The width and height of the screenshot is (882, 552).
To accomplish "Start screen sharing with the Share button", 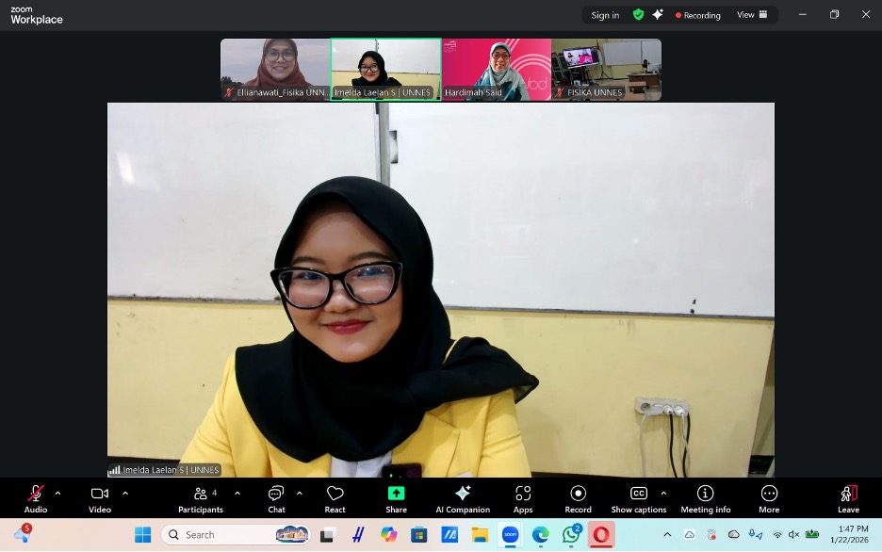I will pyautogui.click(x=397, y=496).
